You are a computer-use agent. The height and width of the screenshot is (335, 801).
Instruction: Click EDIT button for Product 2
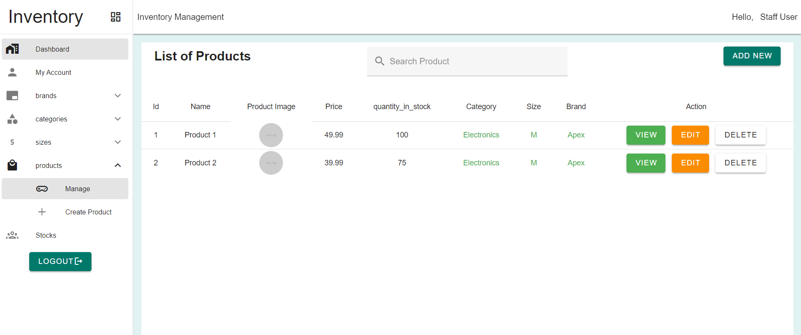pyautogui.click(x=690, y=163)
